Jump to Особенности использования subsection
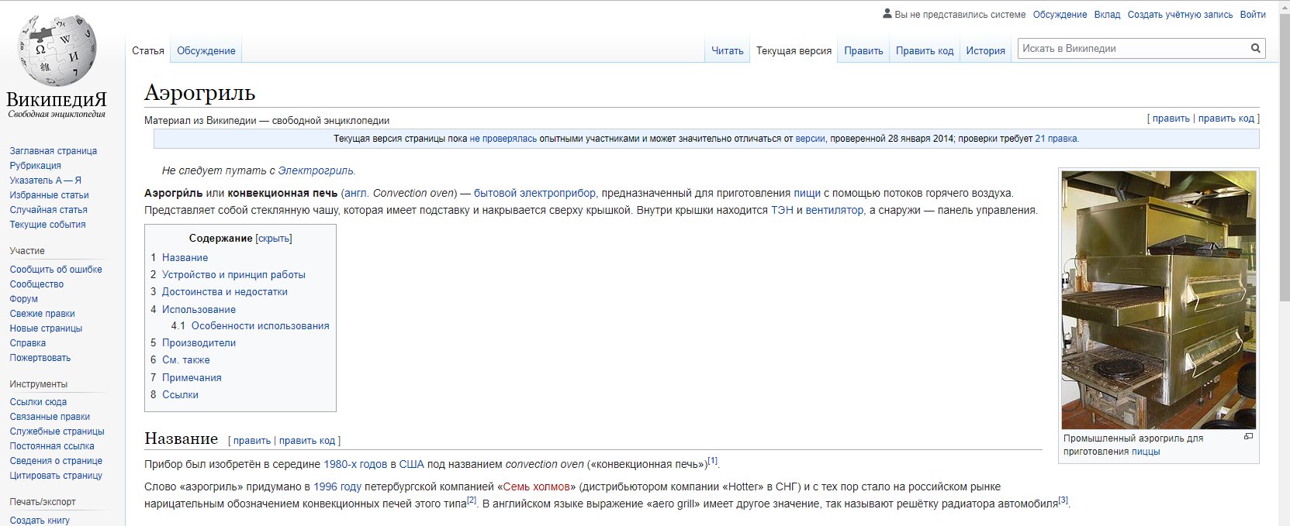1290x526 pixels. 260,326
